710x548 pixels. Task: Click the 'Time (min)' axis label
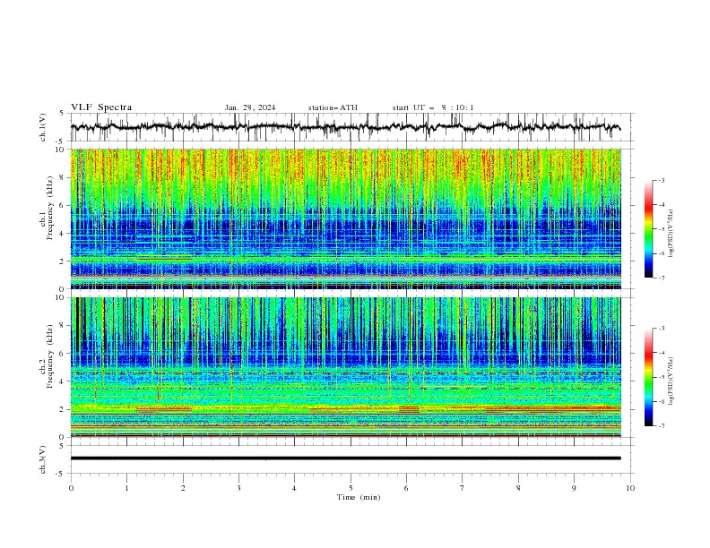click(359, 497)
